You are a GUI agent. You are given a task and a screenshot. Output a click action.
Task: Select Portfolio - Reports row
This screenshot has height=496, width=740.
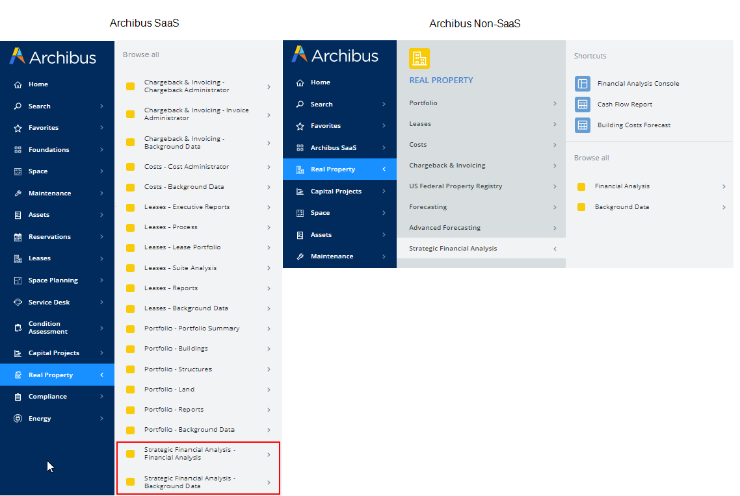click(198, 410)
